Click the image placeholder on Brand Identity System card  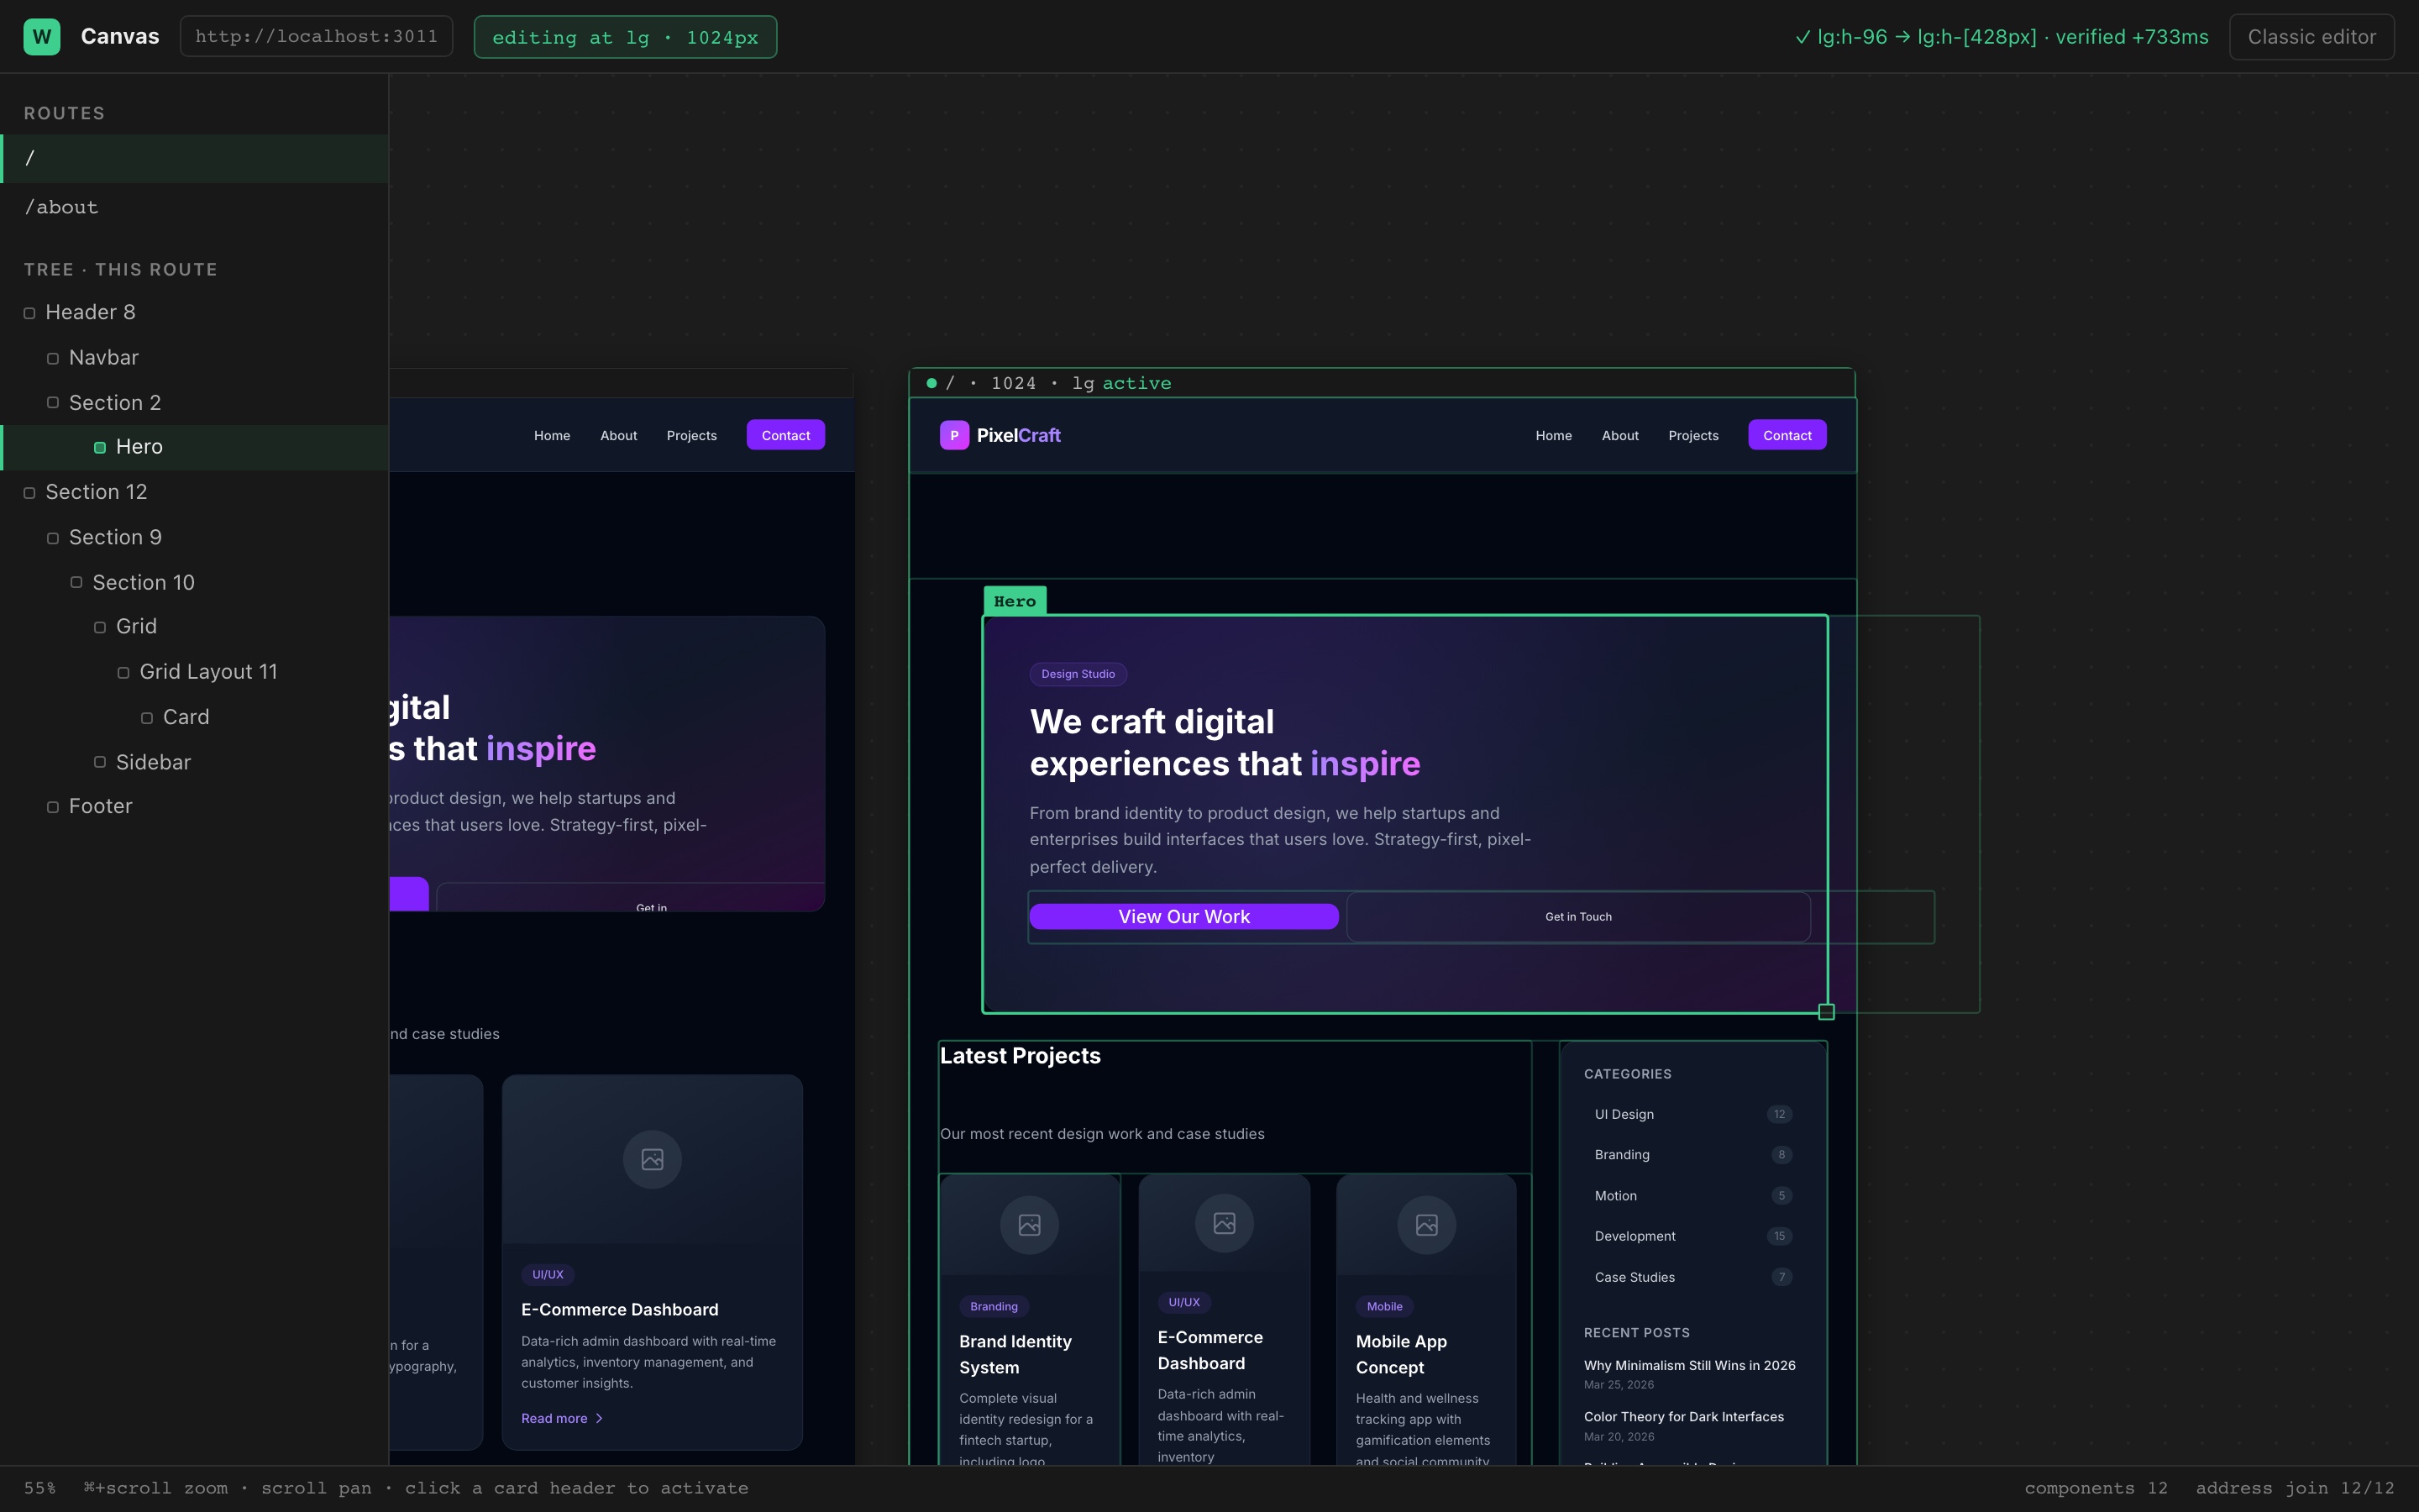[x=1030, y=1225]
